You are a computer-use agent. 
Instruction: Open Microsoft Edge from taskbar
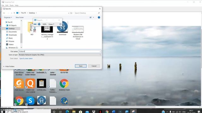[x=67, y=112]
